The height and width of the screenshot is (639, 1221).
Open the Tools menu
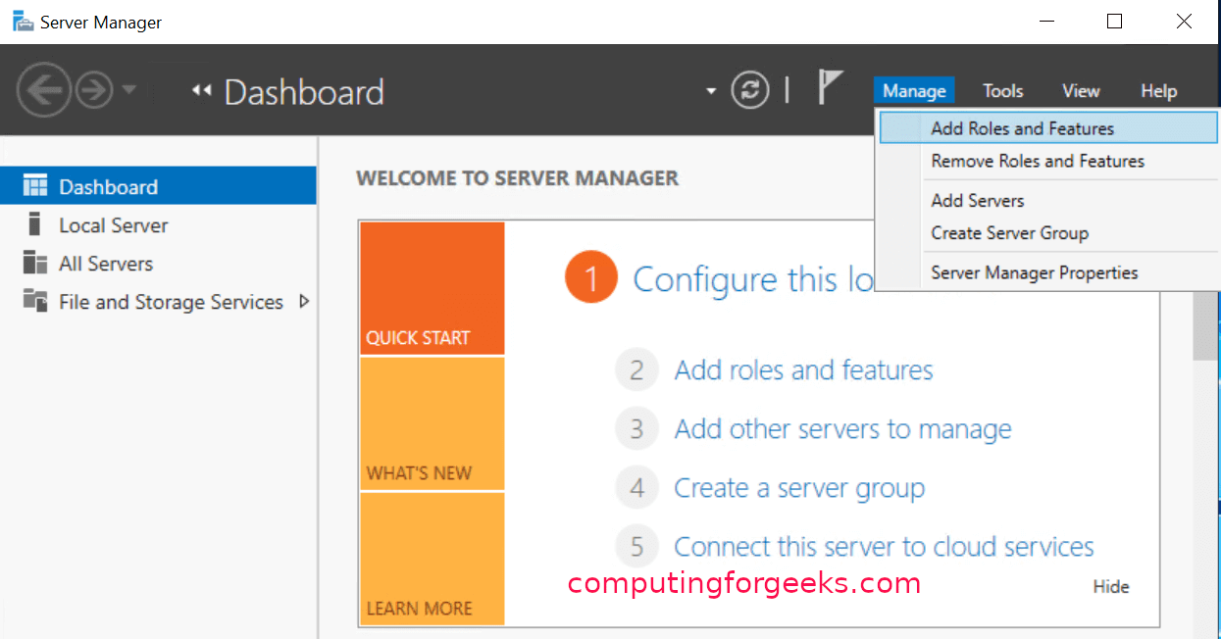pos(1002,91)
